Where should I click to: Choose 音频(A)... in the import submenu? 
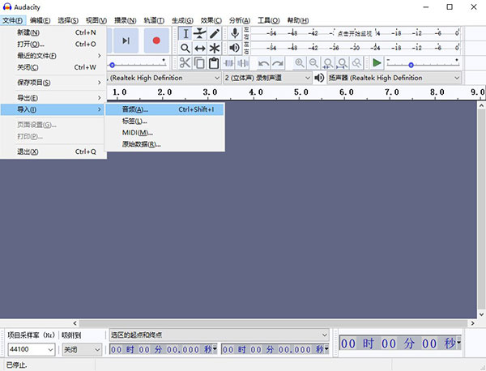pos(135,109)
